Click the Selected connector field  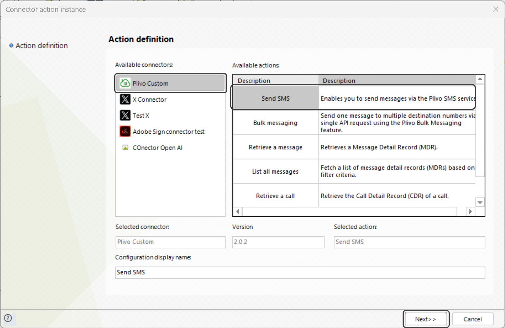pos(170,242)
